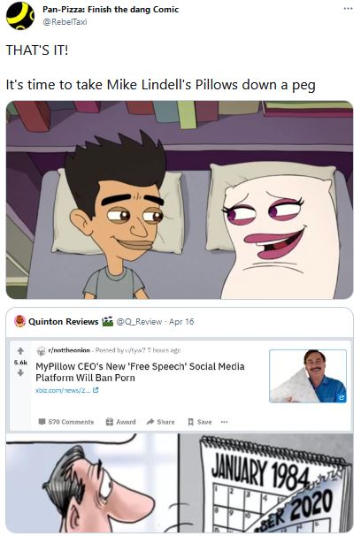The width and height of the screenshot is (361, 536).
Task: Follow the xbiz.com external link
Action: click(67, 390)
